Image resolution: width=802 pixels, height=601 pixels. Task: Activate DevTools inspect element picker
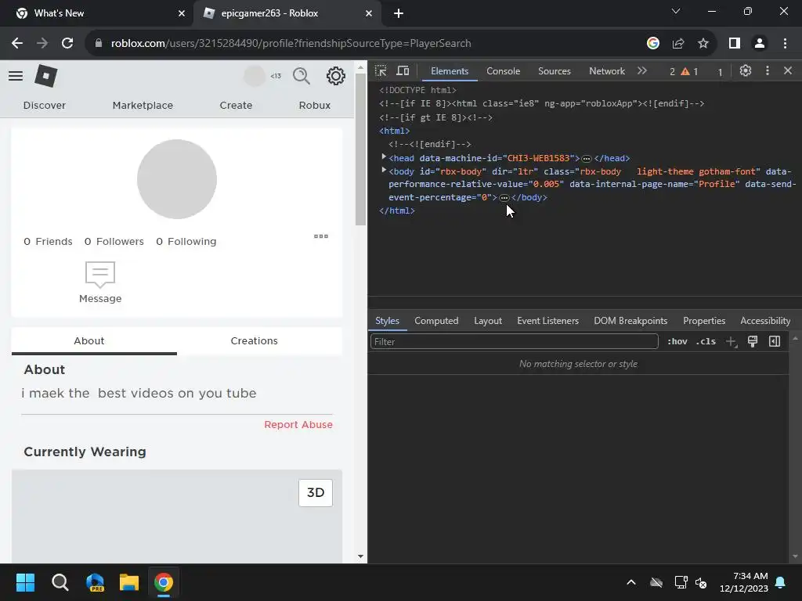[381, 71]
